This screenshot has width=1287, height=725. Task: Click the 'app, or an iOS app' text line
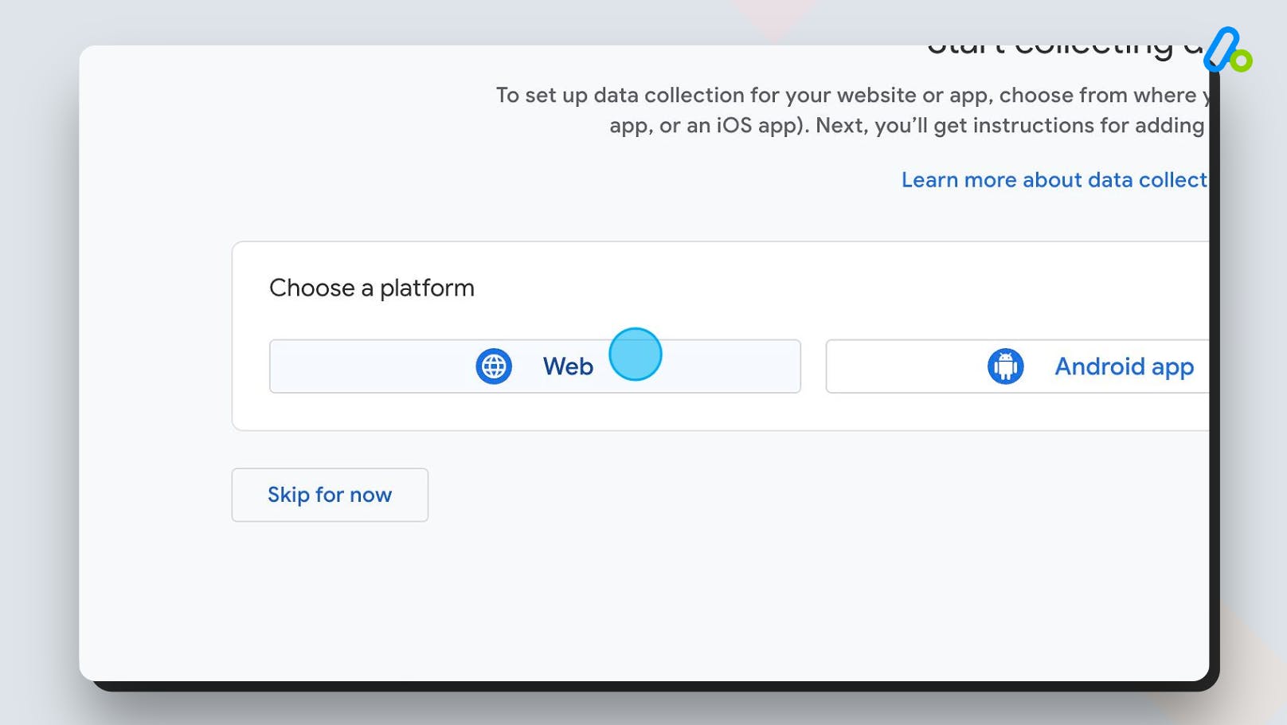coord(907,126)
